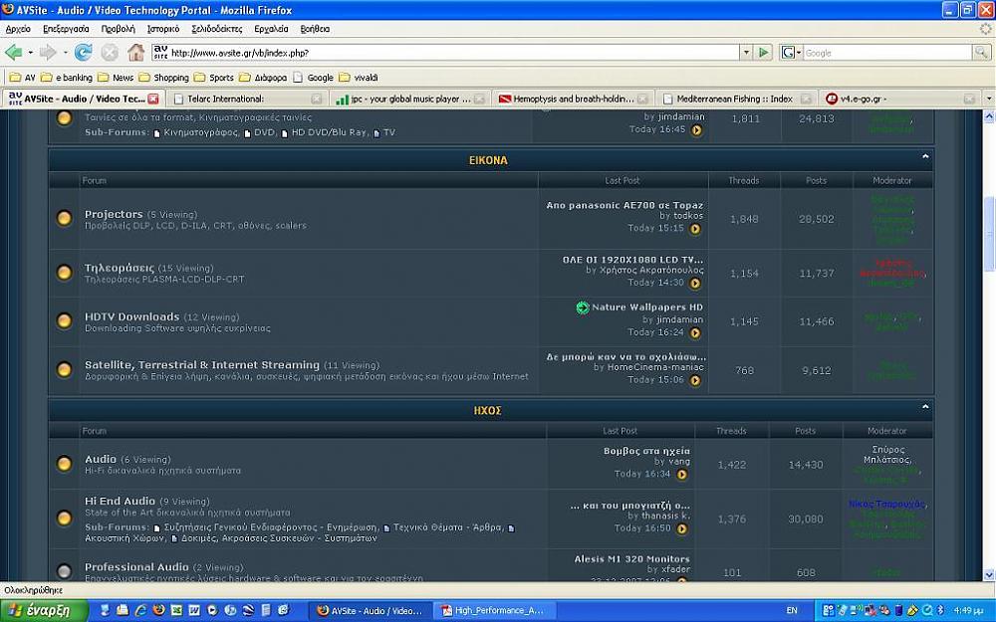The image size is (996, 622).
Task: Open the Ιστορικό menu
Action: pyautogui.click(x=163, y=29)
